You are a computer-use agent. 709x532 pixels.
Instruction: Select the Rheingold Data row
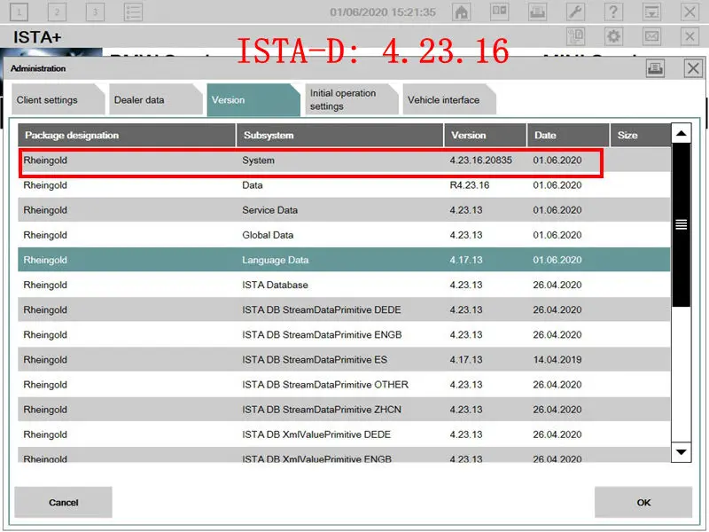tap(344, 185)
